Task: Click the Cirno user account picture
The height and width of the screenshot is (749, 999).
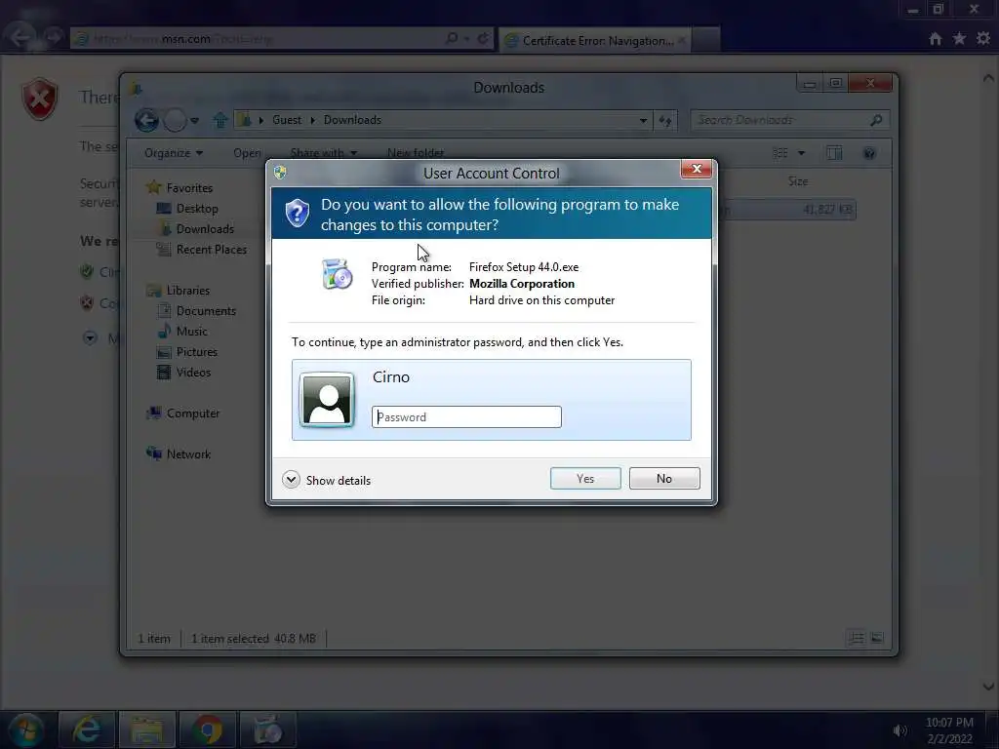Action: (x=327, y=399)
